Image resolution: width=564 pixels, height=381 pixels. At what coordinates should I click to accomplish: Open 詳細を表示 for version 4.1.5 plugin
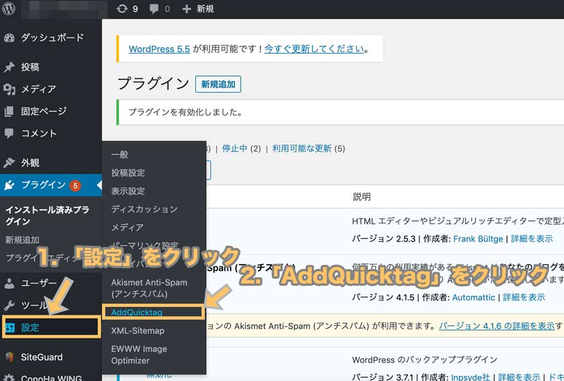pos(524,297)
